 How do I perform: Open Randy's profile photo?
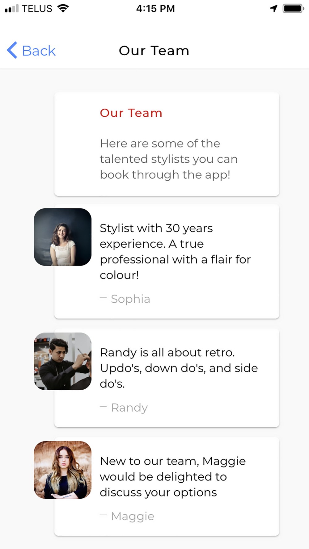(x=63, y=361)
